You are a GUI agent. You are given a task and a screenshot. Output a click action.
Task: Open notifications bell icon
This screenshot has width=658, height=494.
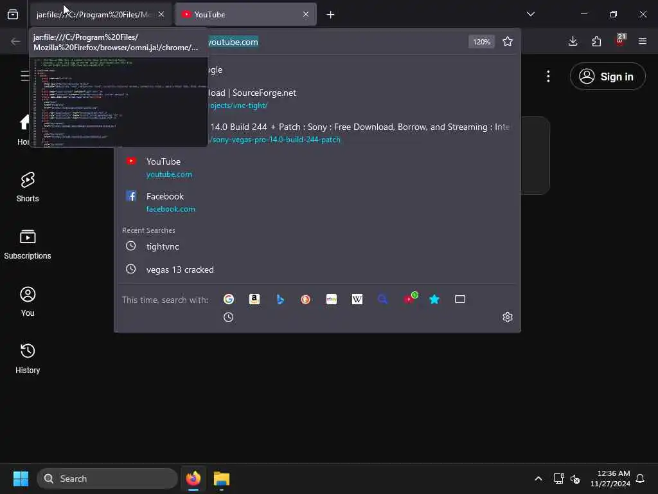tap(640, 479)
